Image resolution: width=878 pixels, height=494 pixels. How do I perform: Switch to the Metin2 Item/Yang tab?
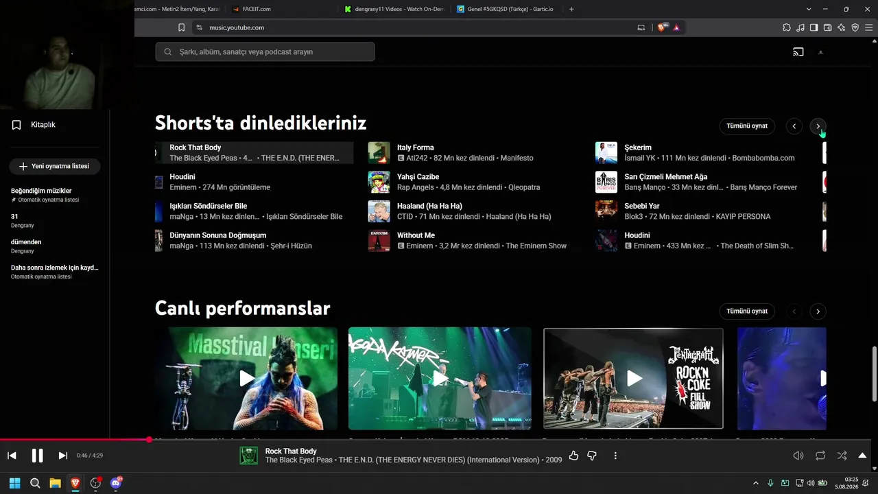(178, 9)
